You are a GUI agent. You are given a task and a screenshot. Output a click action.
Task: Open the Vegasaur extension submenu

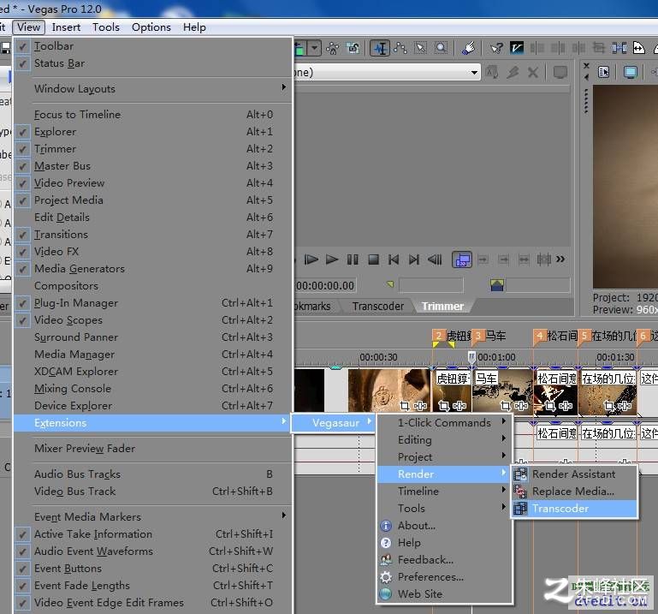pyautogui.click(x=333, y=423)
